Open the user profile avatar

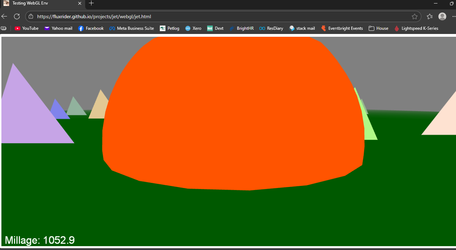[442, 16]
